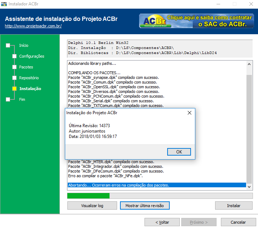The height and width of the screenshot is (228, 258).
Task: Select the ACBr_NFe.dpk error line
Action: [x=105, y=176]
